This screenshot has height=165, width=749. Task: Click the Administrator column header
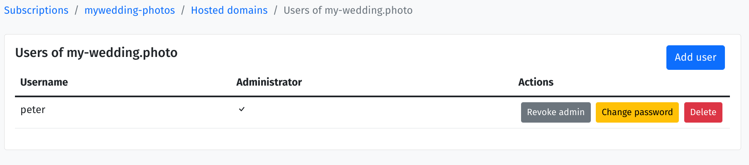(x=269, y=82)
